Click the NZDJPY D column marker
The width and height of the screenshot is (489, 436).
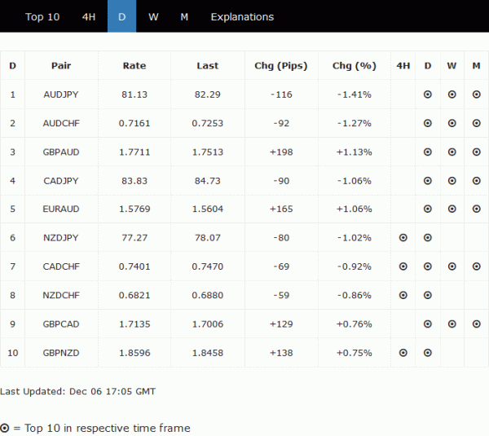[x=428, y=238]
